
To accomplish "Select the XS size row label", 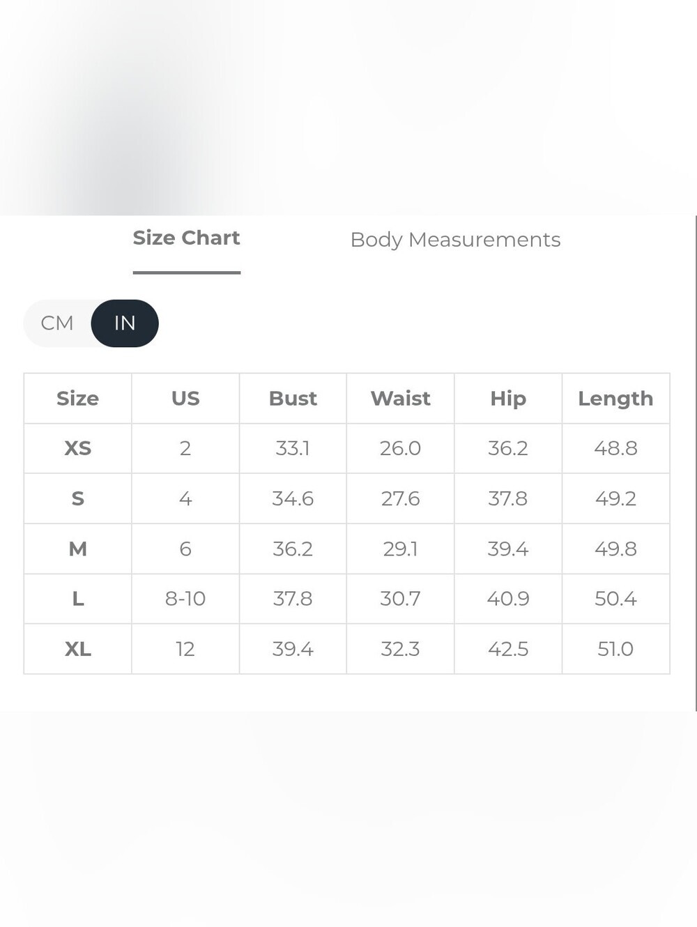I will tap(77, 448).
